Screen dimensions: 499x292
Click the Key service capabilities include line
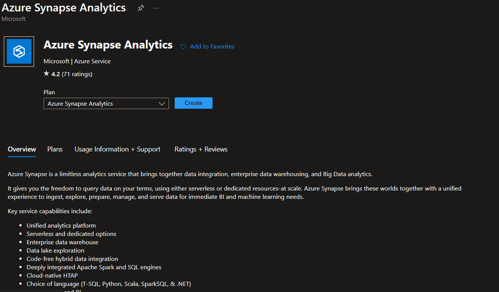pos(50,211)
